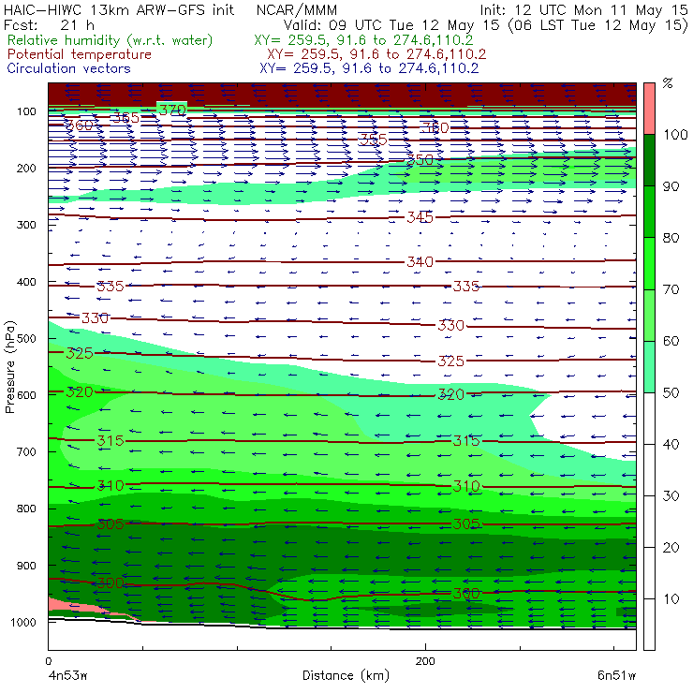
Task: Select the 60–70% light green colorbar segment
Action: click(x=649, y=315)
